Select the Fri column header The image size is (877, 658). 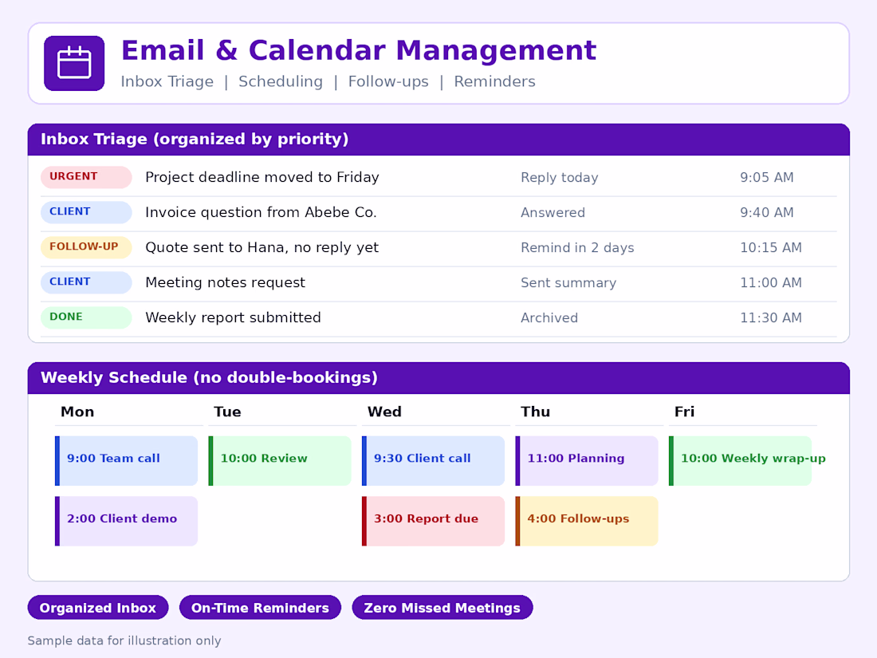pos(684,412)
